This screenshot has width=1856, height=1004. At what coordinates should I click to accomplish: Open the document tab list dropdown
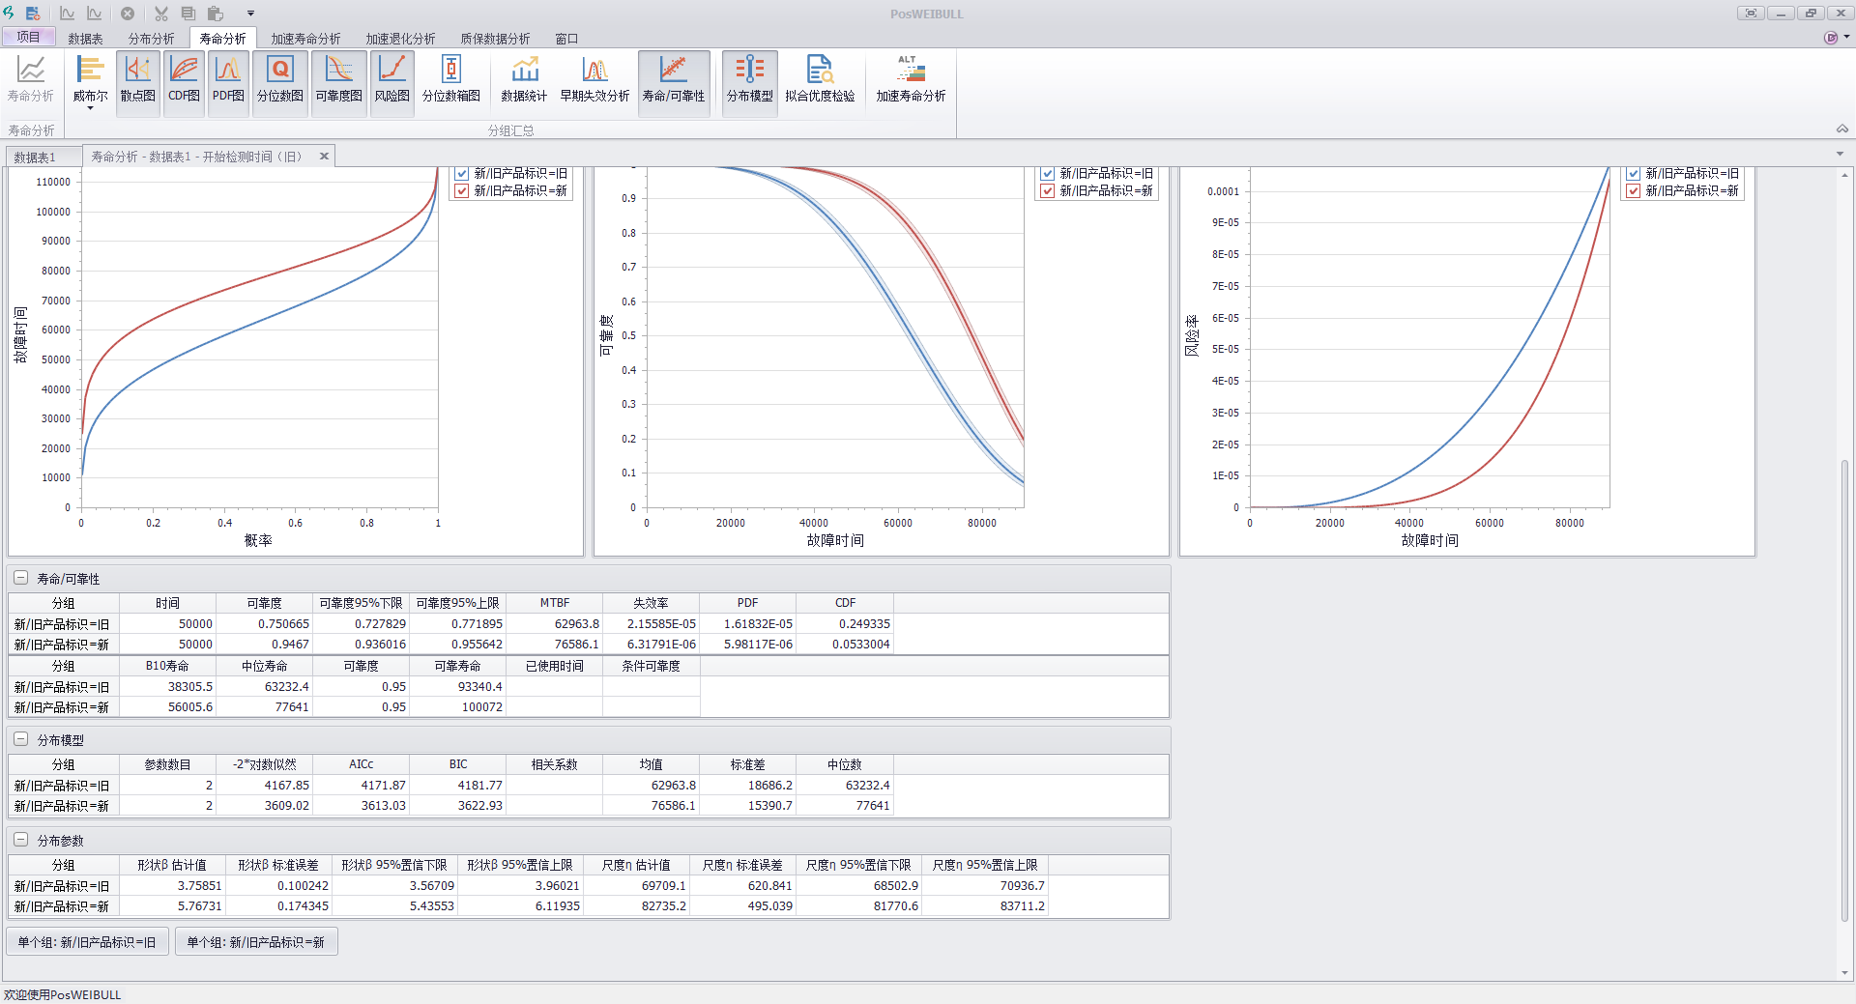(x=1840, y=155)
